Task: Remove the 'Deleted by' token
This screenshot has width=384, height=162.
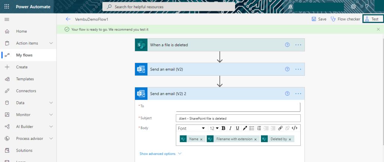Action: [x=290, y=139]
